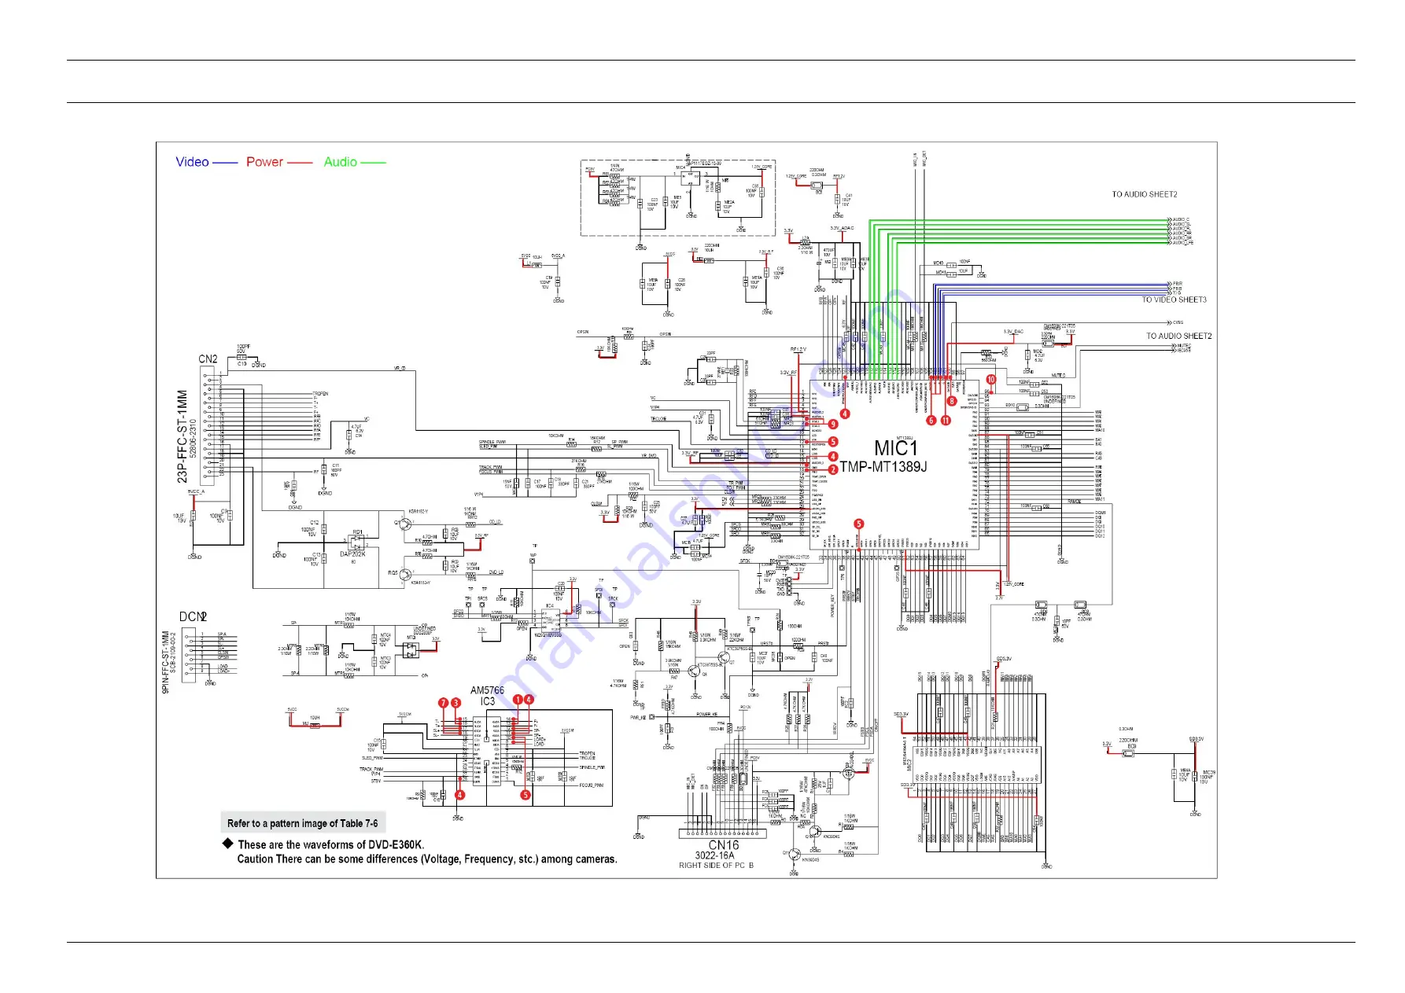Click the green "Audio" legend label

pyautogui.click(x=341, y=162)
